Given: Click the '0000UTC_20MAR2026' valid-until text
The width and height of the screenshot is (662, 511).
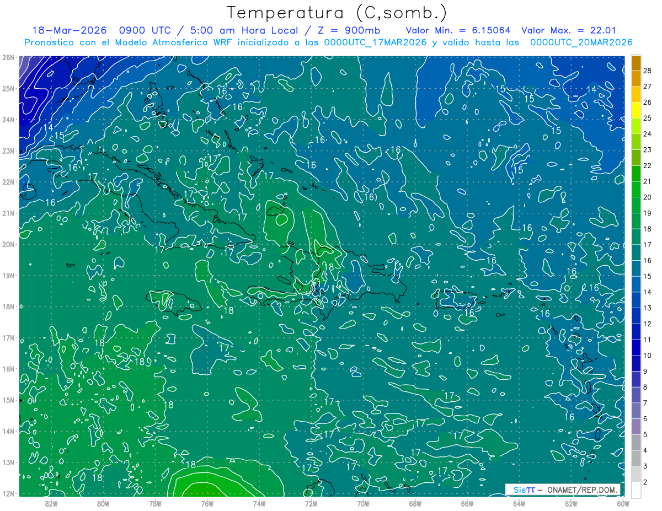Looking at the screenshot, I should pos(581,42).
